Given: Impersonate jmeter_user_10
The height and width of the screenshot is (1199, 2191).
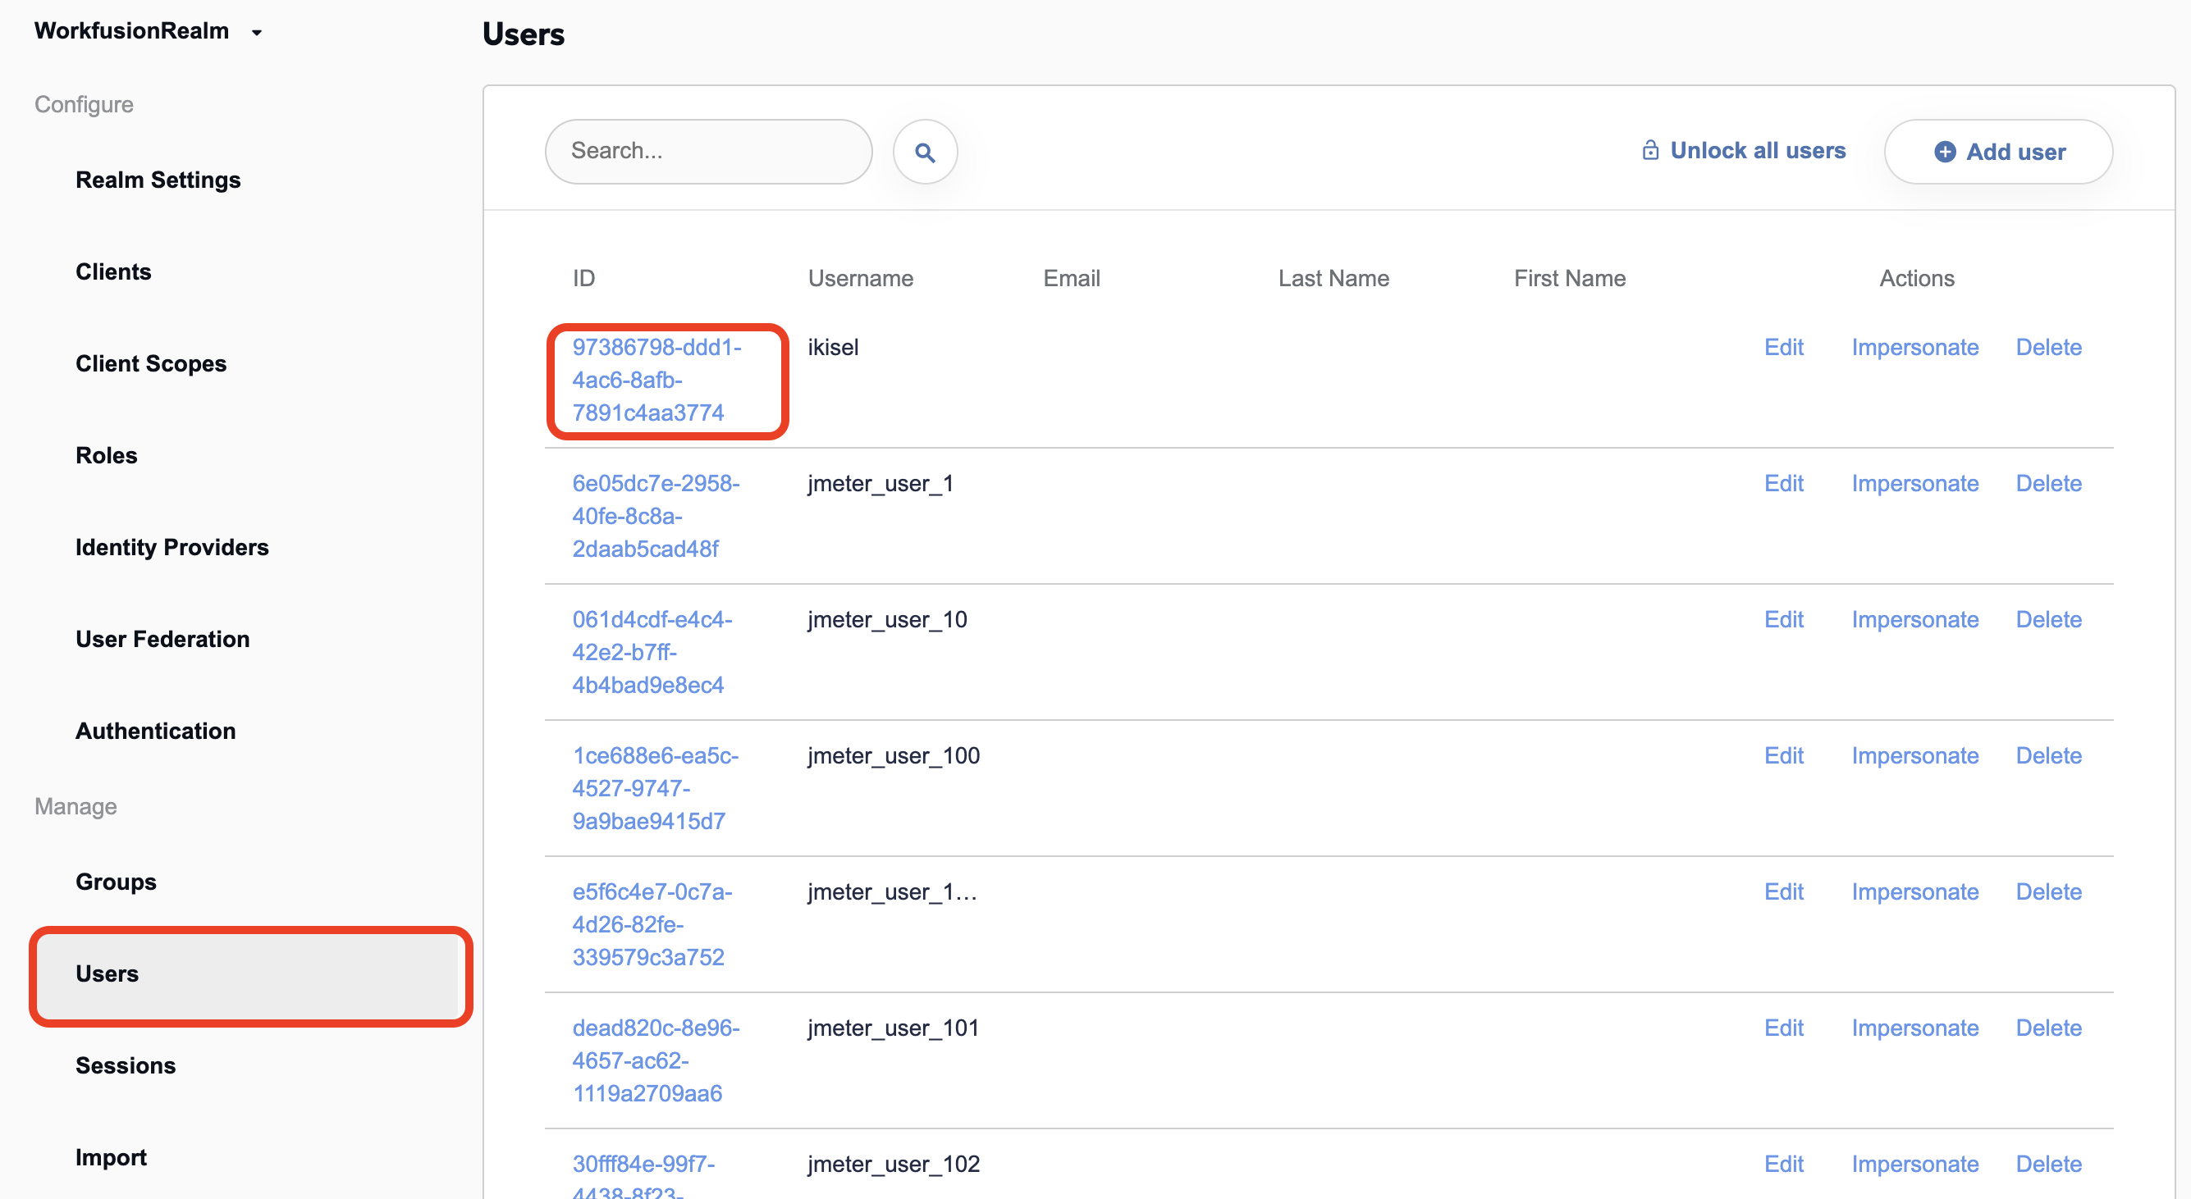Looking at the screenshot, I should (1914, 619).
